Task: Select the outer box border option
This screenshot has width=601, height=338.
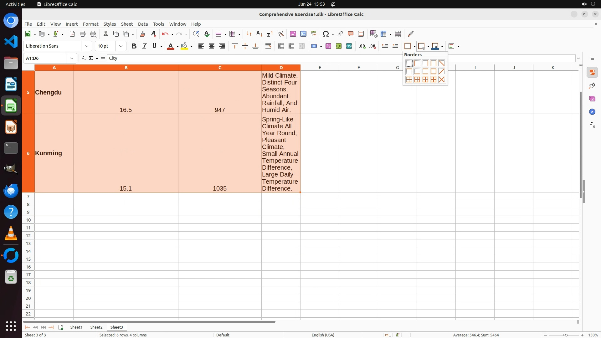Action: (x=433, y=71)
